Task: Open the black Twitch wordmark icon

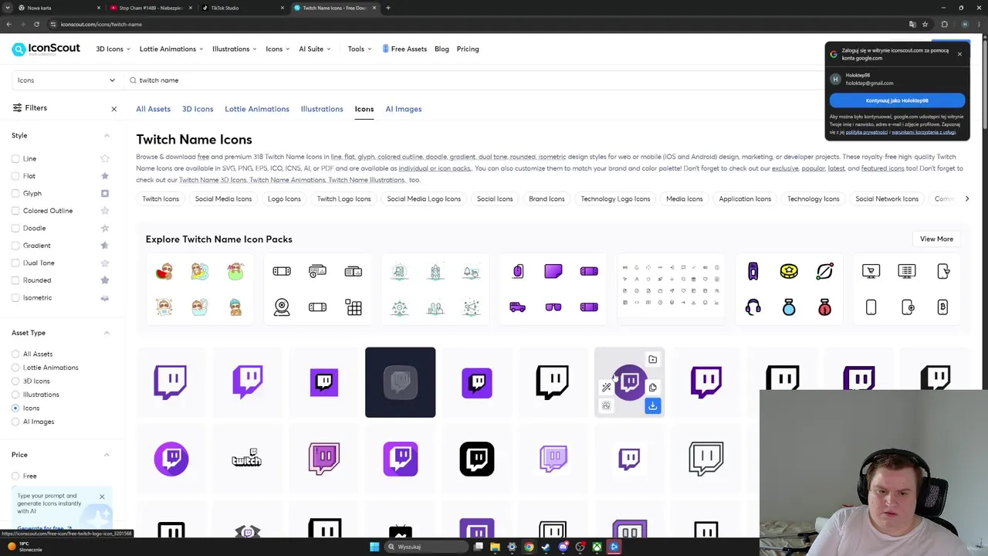Action: pos(247,459)
